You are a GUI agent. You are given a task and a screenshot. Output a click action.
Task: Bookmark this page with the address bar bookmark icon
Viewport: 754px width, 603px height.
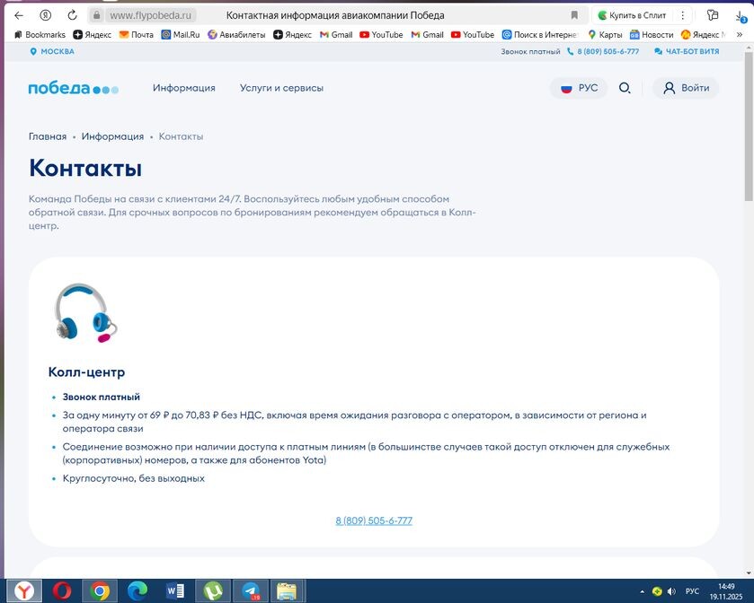click(574, 15)
